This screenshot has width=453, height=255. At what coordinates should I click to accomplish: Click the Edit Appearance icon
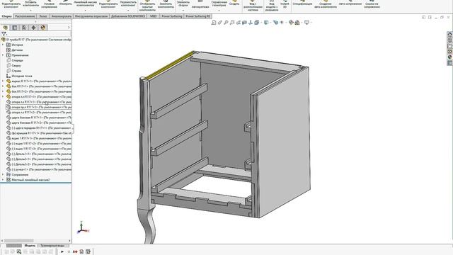point(291,22)
